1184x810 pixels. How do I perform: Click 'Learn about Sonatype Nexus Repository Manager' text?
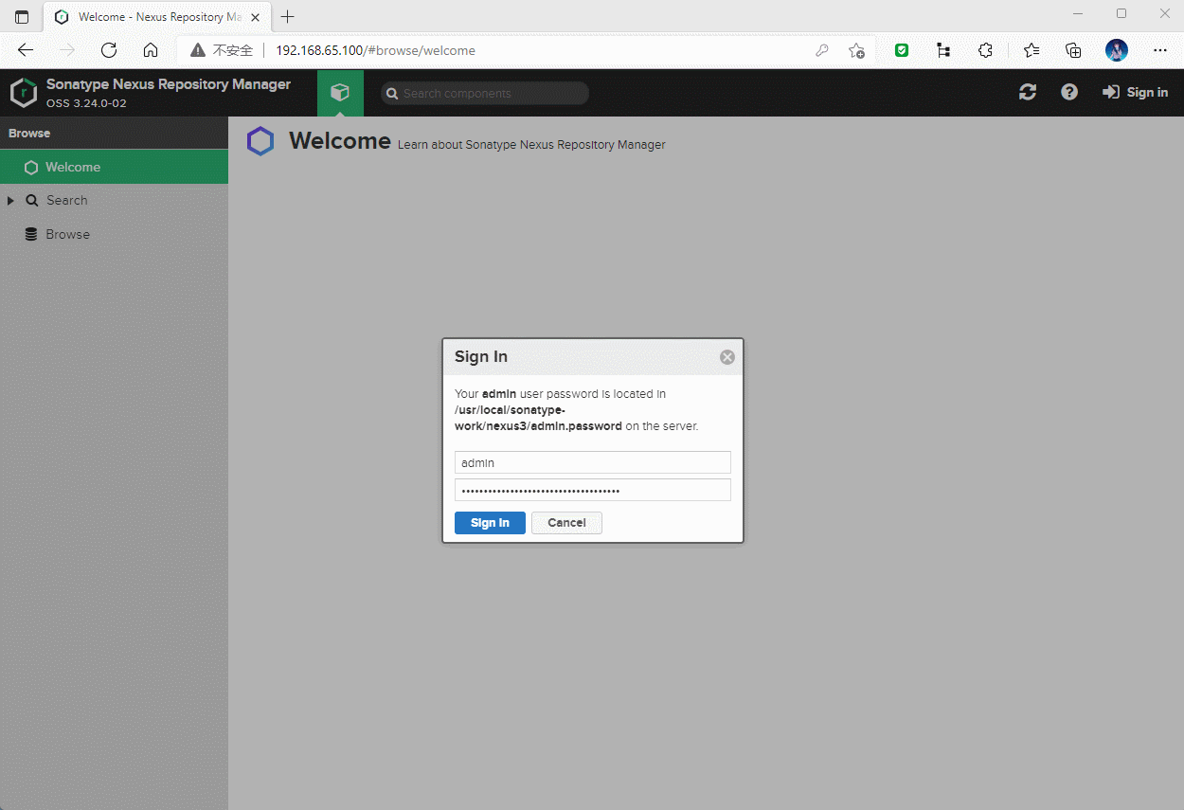coord(531,145)
